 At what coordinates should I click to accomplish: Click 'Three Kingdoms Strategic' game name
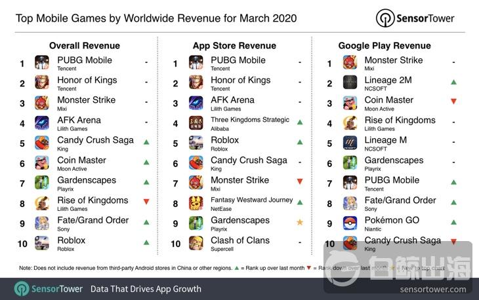pyautogui.click(x=250, y=120)
